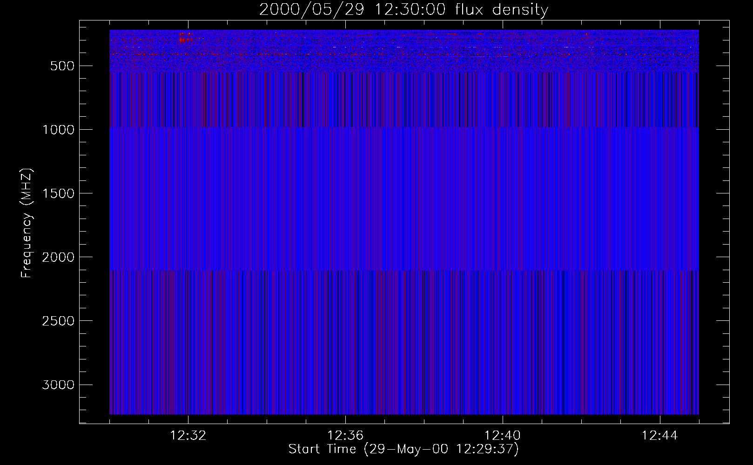Image resolution: width=753 pixels, height=465 pixels.
Task: Click the 500 frequency tick label
Action: (x=62, y=66)
